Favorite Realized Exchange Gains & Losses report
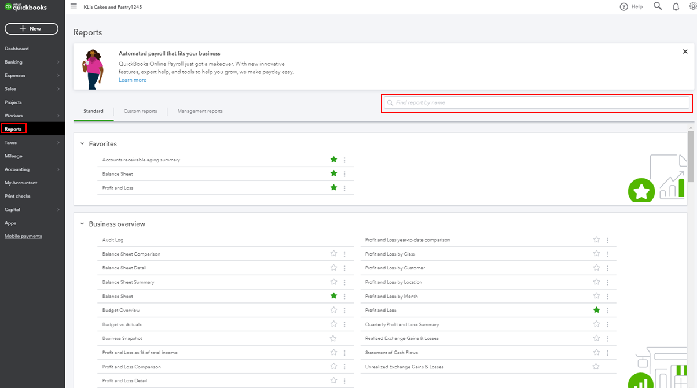Viewport: 697px width, 388px height. tap(596, 338)
